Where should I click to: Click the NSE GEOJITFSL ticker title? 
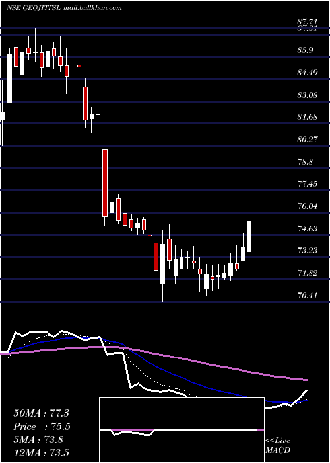click(x=34, y=8)
